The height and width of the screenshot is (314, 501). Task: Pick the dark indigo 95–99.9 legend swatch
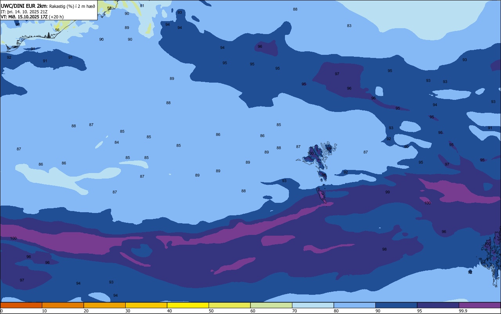(x=438, y=305)
